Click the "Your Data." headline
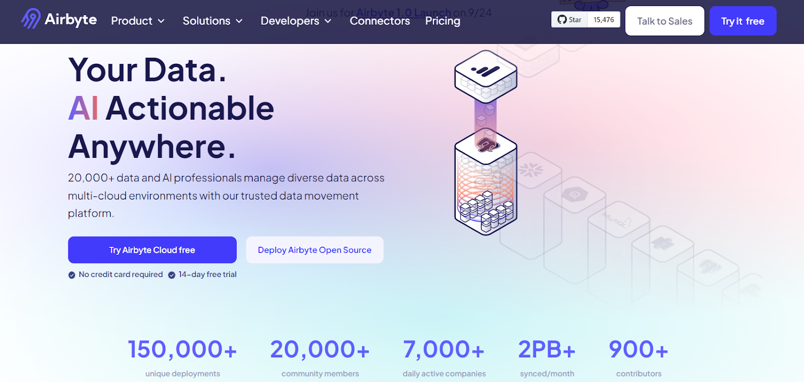 tap(147, 70)
